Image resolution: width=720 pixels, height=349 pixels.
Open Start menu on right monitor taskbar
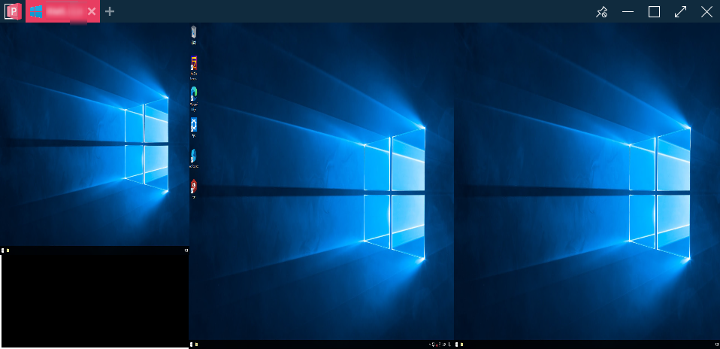(x=456, y=344)
